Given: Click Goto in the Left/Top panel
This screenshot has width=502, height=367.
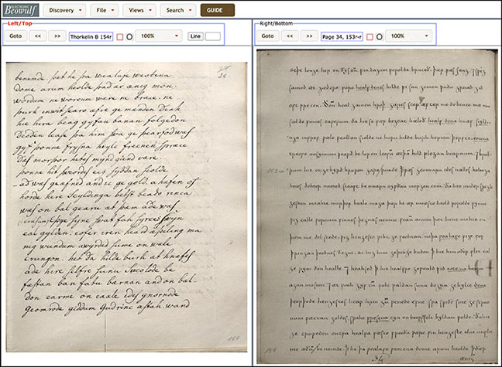Looking at the screenshot, I should 15,36.
